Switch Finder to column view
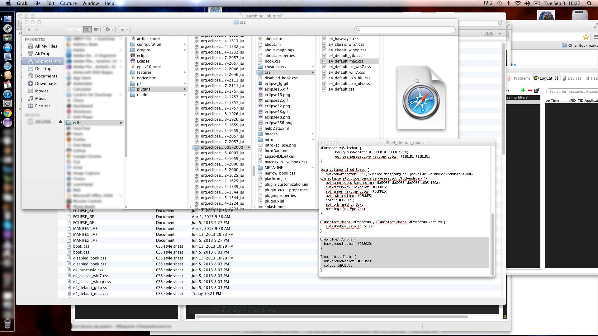Viewport: 598px width, 336px height. (x=88, y=30)
